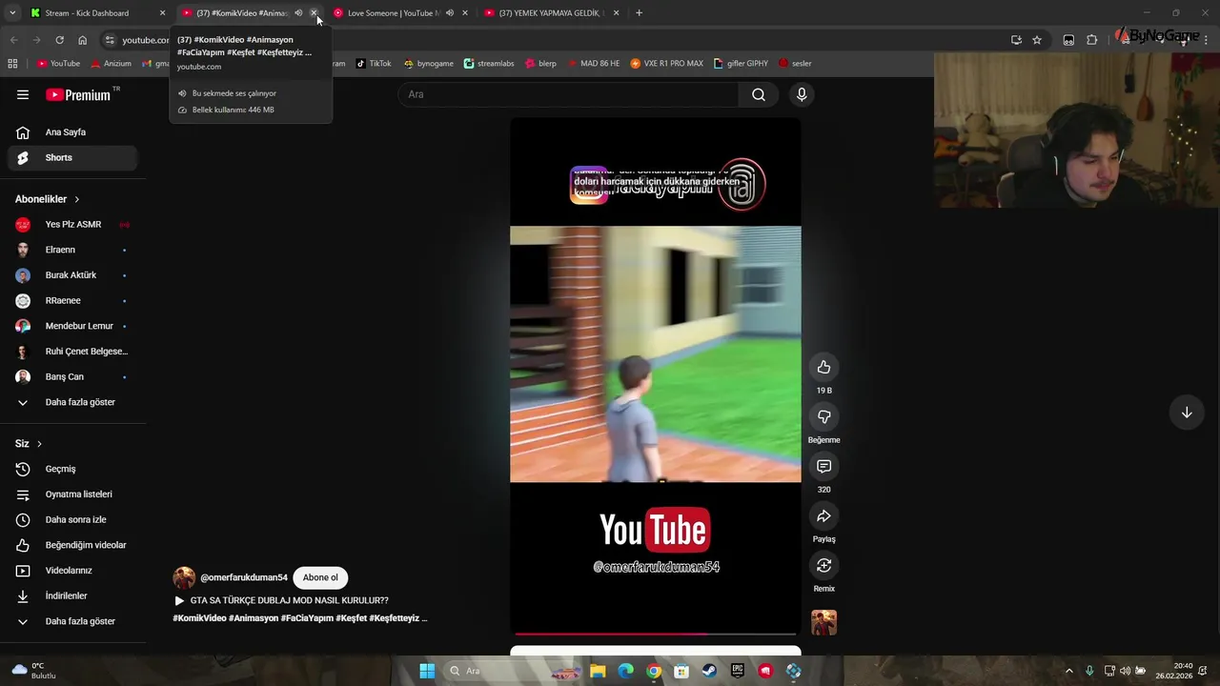Expand subscriptions with Daha fazla göster
The width and height of the screenshot is (1220, 686).
point(72,402)
